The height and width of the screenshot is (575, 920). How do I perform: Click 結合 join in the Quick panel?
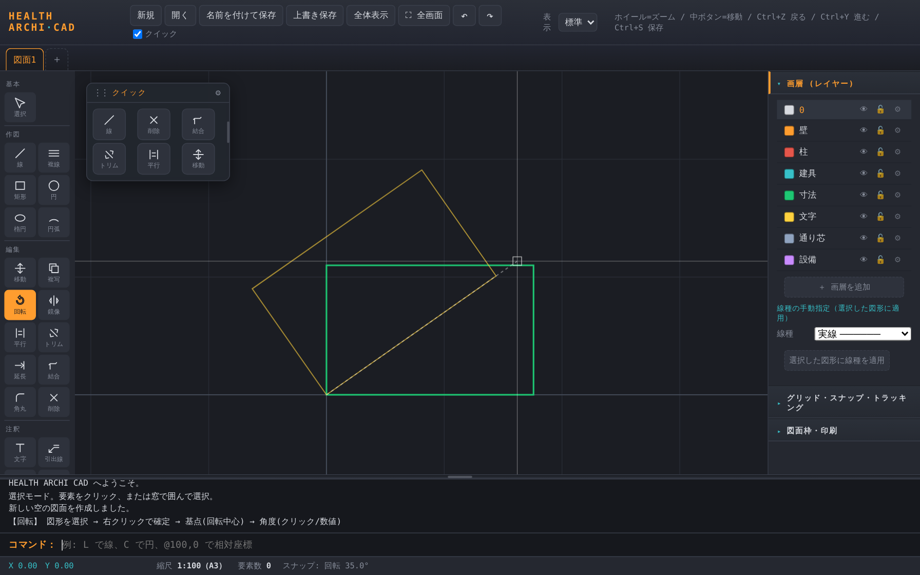point(198,124)
